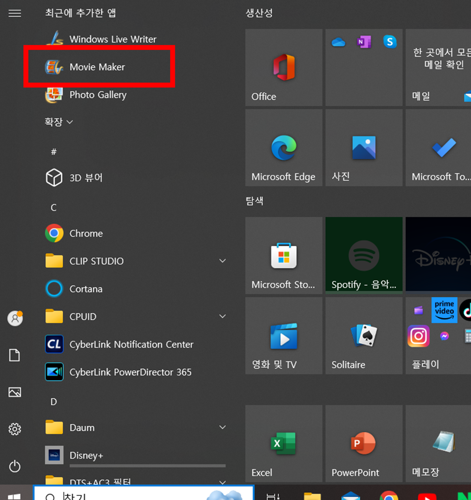
Task: Open the 사진 photos tile
Action: [364, 148]
